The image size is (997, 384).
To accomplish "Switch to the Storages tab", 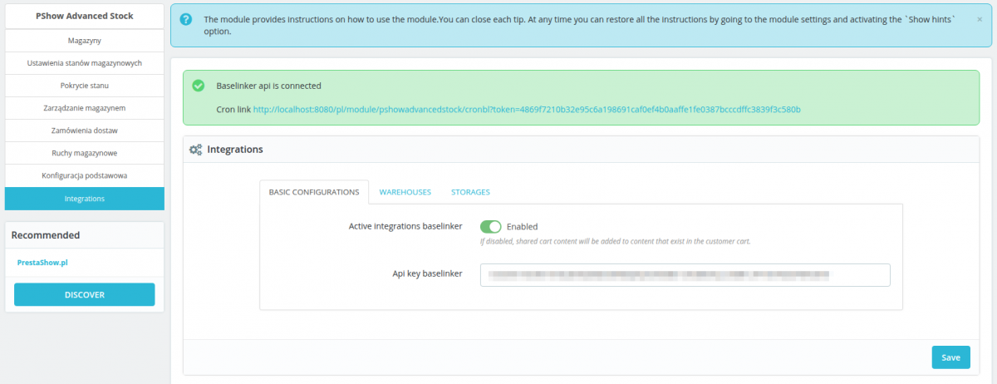I will click(470, 192).
